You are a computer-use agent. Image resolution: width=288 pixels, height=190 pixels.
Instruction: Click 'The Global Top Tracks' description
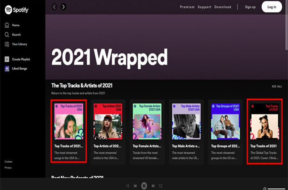[x=263, y=152]
